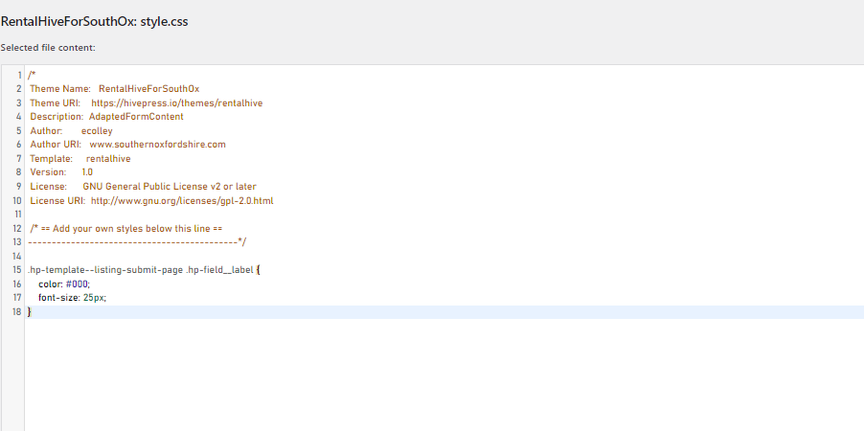Screen dimensions: 864x431
Task: Click the closing brace on line 18
Action: tap(30, 312)
